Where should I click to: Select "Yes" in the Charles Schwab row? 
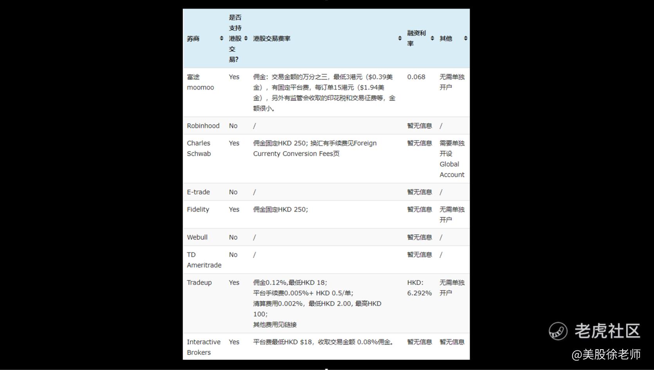click(x=234, y=143)
